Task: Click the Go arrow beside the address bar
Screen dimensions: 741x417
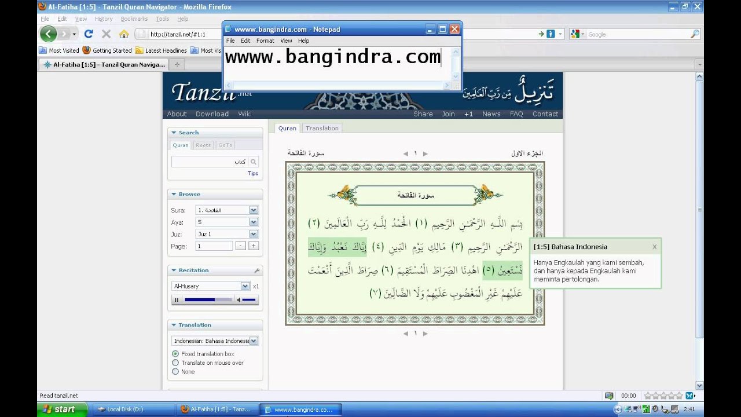Action: pos(541,34)
